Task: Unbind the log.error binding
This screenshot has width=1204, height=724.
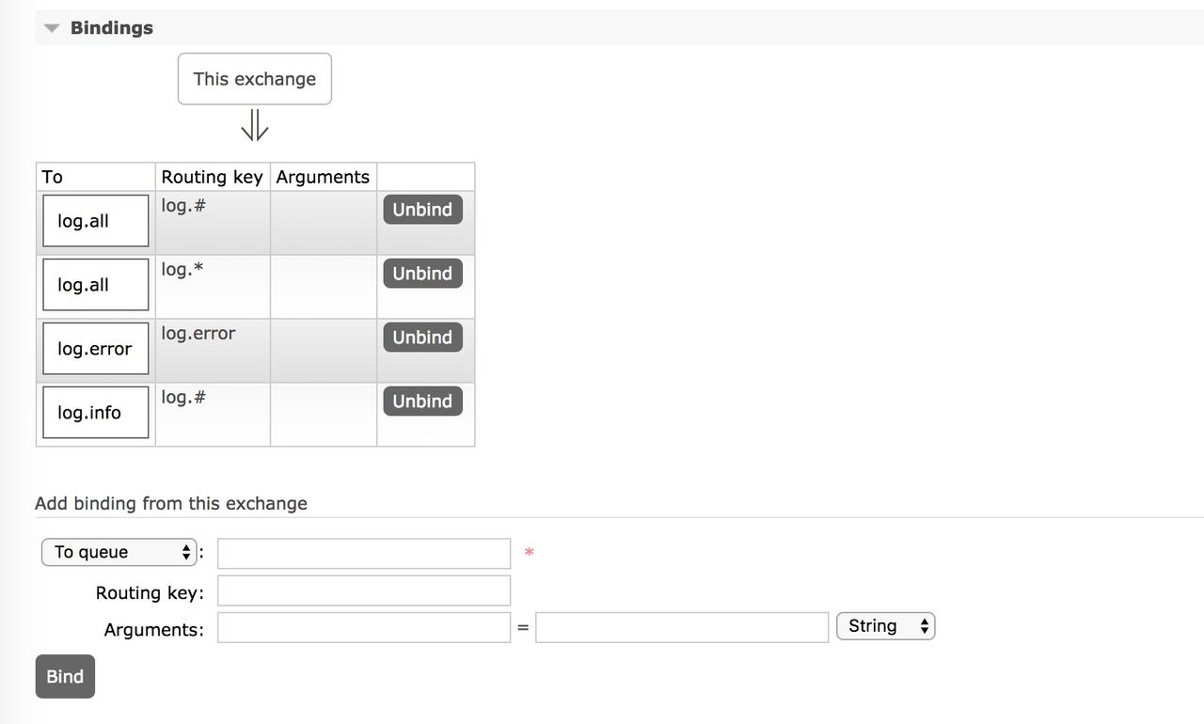Action: pos(422,338)
